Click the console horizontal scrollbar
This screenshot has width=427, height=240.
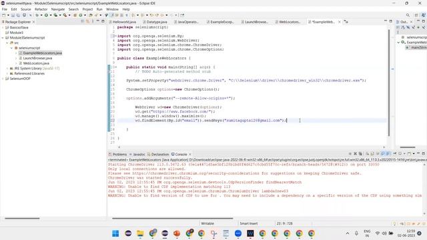(173, 218)
